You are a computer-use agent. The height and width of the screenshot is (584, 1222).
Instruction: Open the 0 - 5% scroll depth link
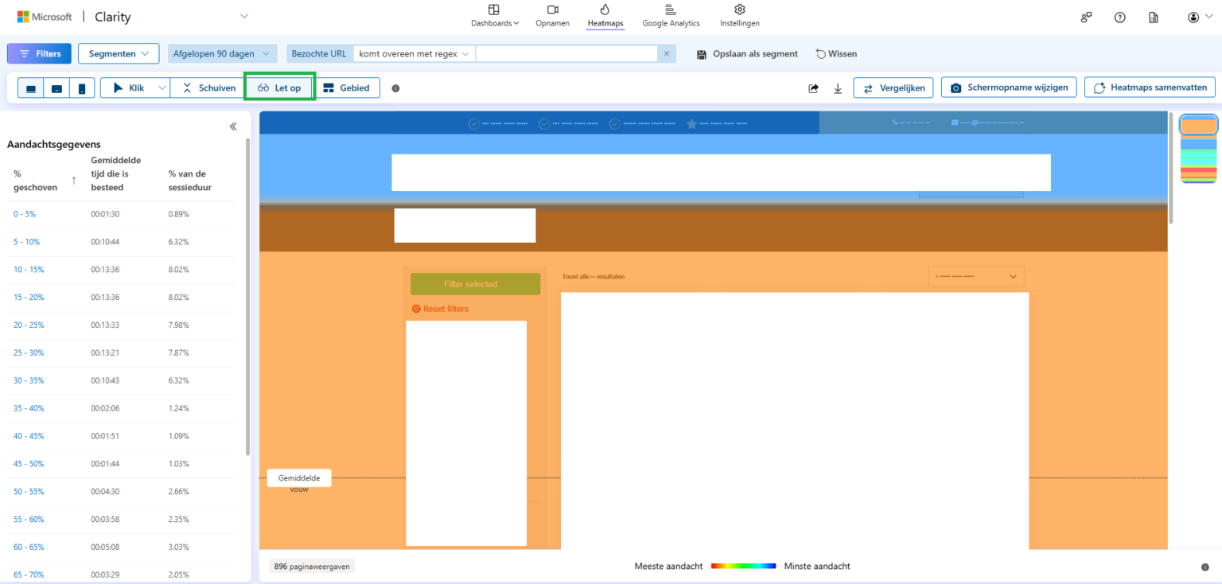24,213
